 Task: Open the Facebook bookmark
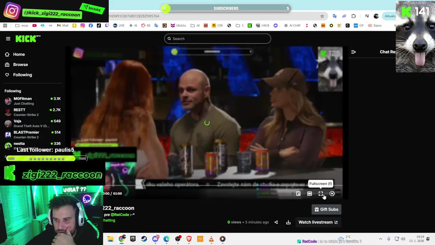(91, 26)
